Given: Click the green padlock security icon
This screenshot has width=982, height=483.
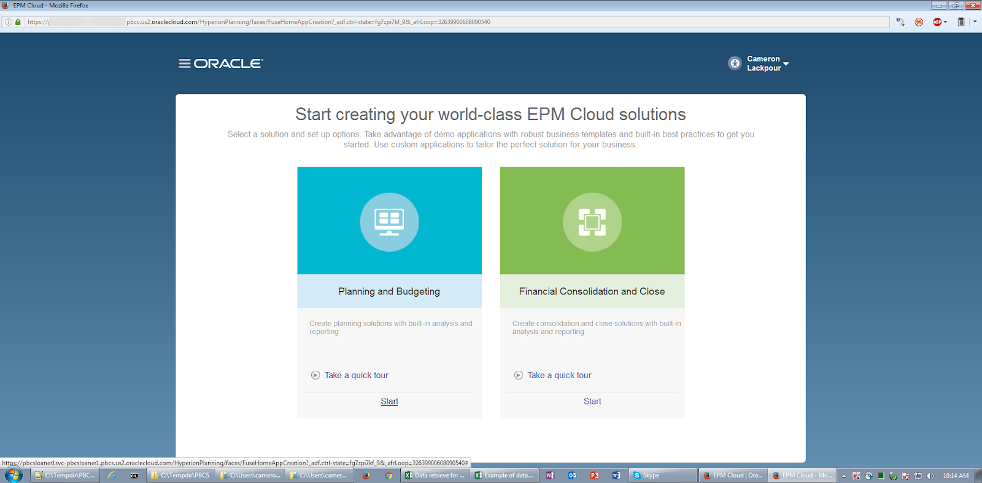Looking at the screenshot, I should [x=18, y=22].
